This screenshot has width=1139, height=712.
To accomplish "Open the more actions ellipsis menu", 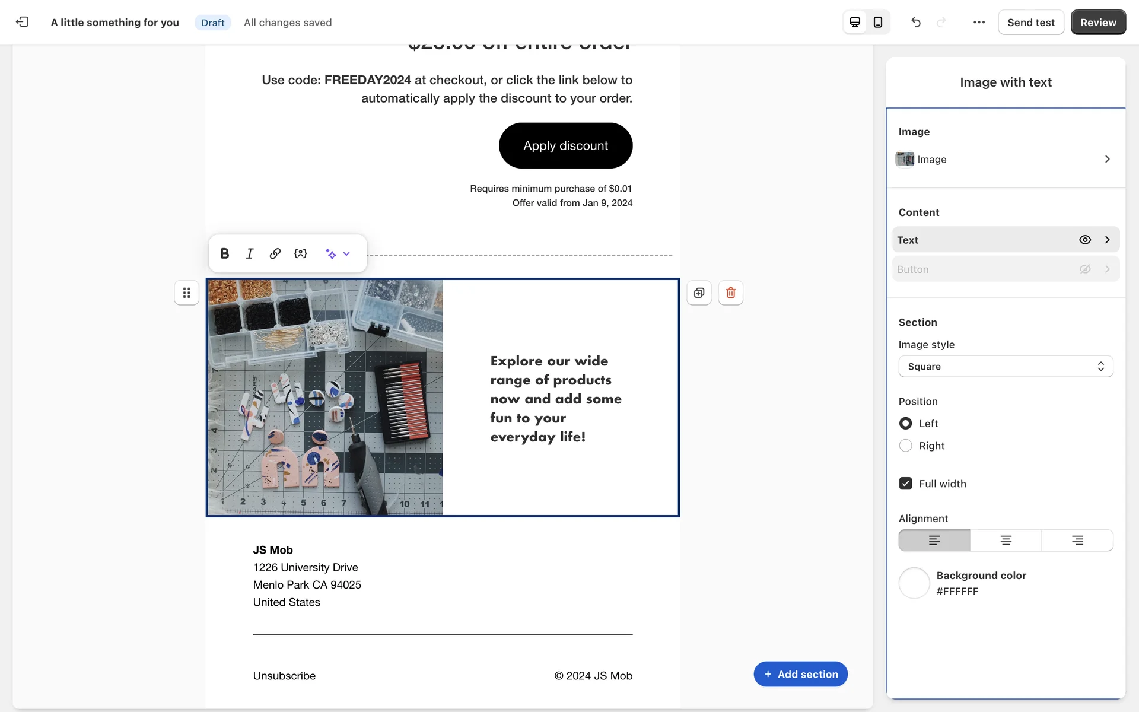I will pos(979,22).
